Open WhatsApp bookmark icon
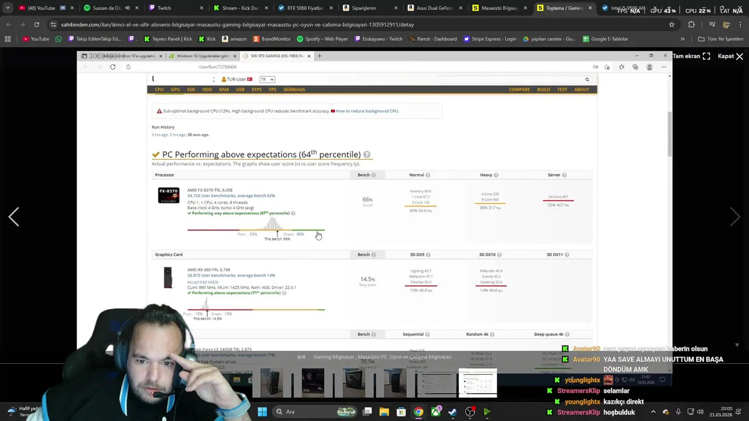Screen dimensions: 749x421 (59, 39)
